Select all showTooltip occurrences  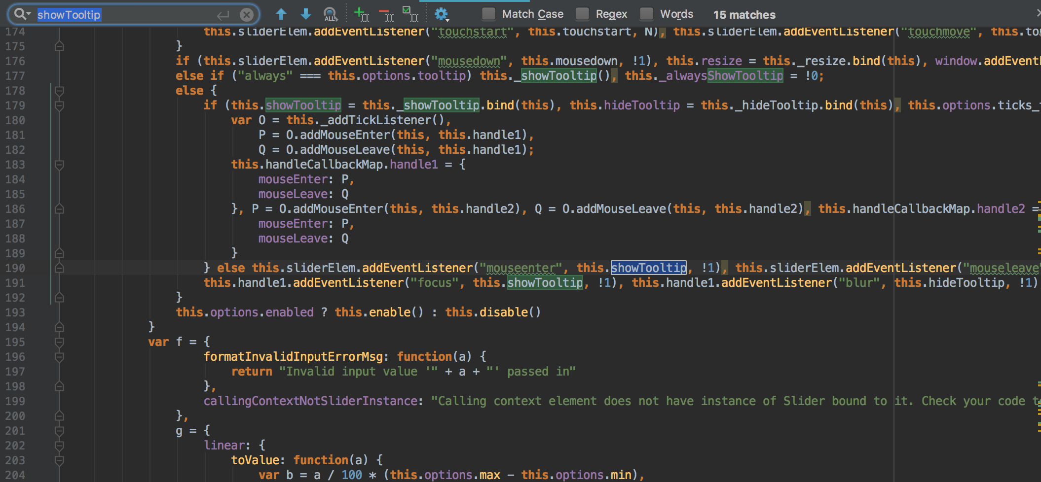(x=411, y=14)
